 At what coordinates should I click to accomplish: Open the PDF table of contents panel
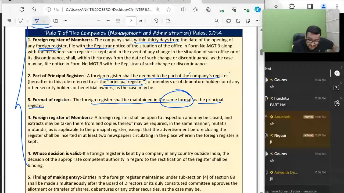9,21
